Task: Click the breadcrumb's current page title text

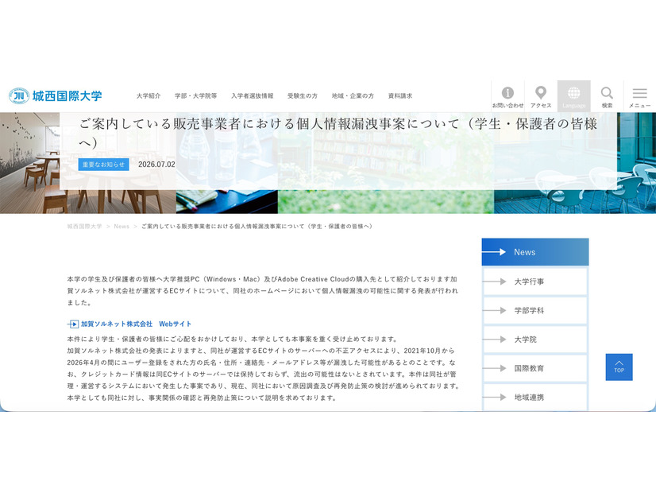Action: 257,226
